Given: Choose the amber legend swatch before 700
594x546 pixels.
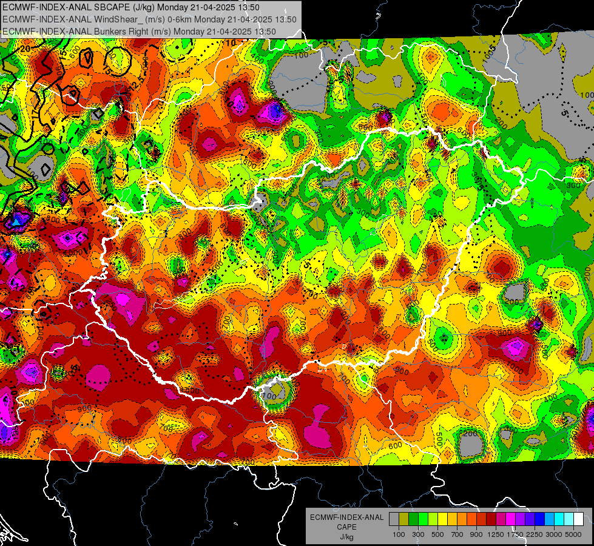Looking at the screenshot, I should [452, 519].
